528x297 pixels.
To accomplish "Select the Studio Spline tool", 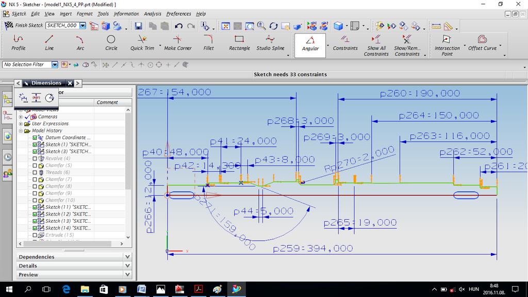I will 270,43.
